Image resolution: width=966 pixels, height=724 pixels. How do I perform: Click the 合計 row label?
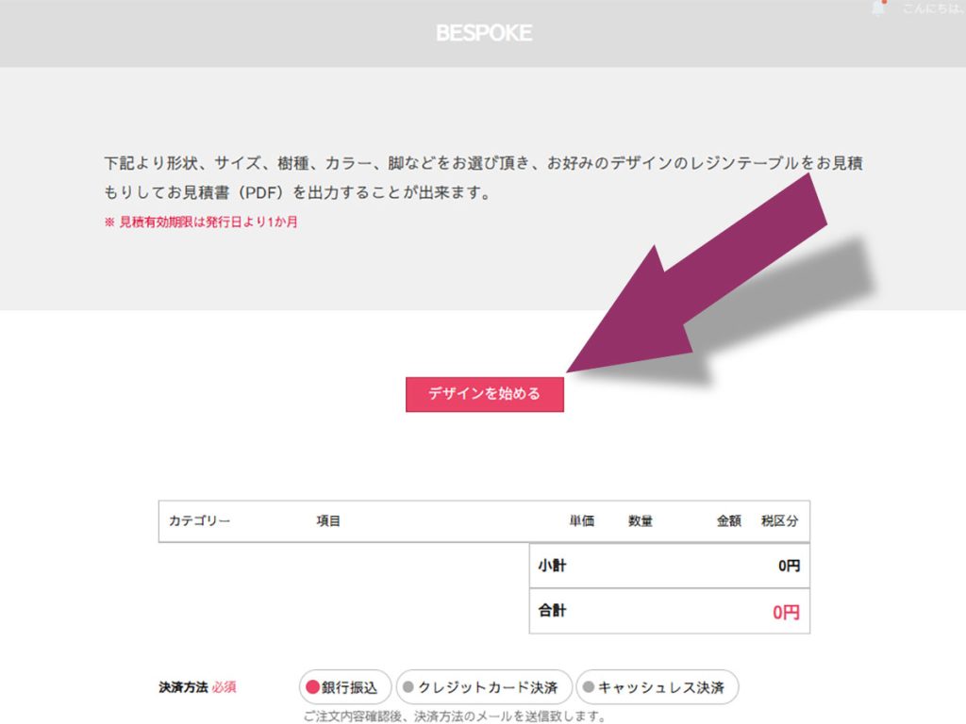coord(552,611)
